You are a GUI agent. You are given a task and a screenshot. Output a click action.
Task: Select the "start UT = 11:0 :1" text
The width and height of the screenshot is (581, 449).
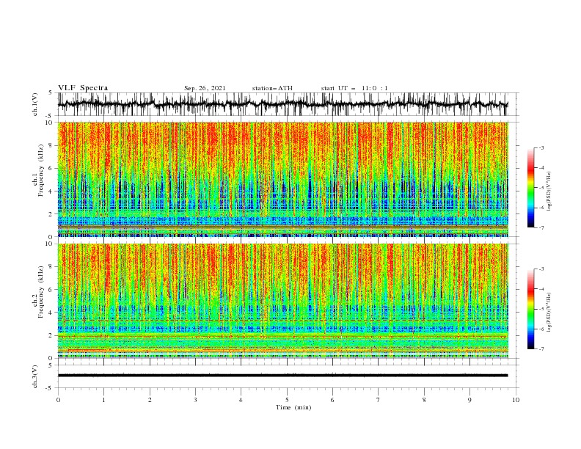pyautogui.click(x=354, y=88)
